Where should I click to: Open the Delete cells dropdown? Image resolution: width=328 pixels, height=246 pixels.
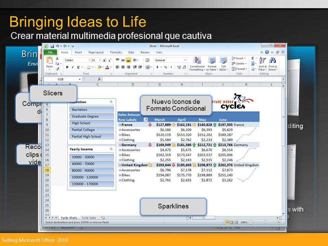[239, 64]
